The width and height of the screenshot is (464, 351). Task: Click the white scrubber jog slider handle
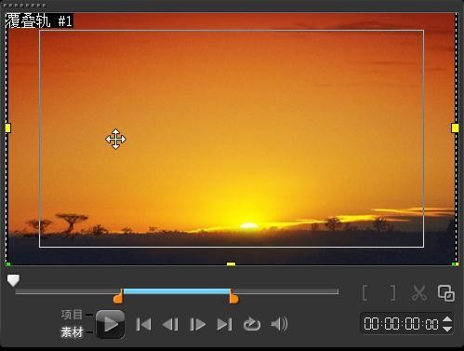point(13,280)
